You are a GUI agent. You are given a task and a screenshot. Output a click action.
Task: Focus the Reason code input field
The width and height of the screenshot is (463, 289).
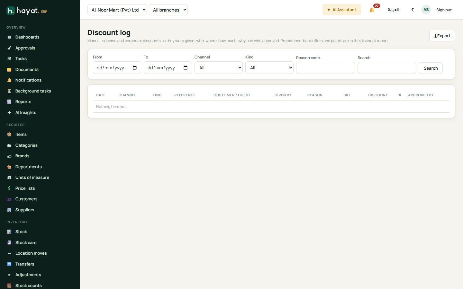tap(325, 68)
